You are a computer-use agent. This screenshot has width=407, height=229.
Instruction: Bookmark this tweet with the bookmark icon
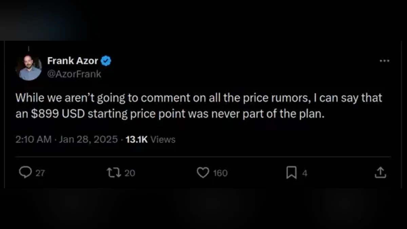click(x=291, y=173)
